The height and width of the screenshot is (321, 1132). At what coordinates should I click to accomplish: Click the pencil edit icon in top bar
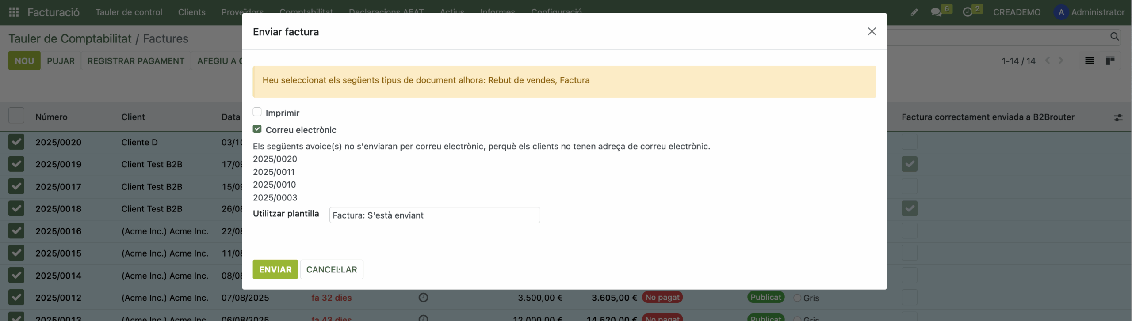[x=914, y=12]
